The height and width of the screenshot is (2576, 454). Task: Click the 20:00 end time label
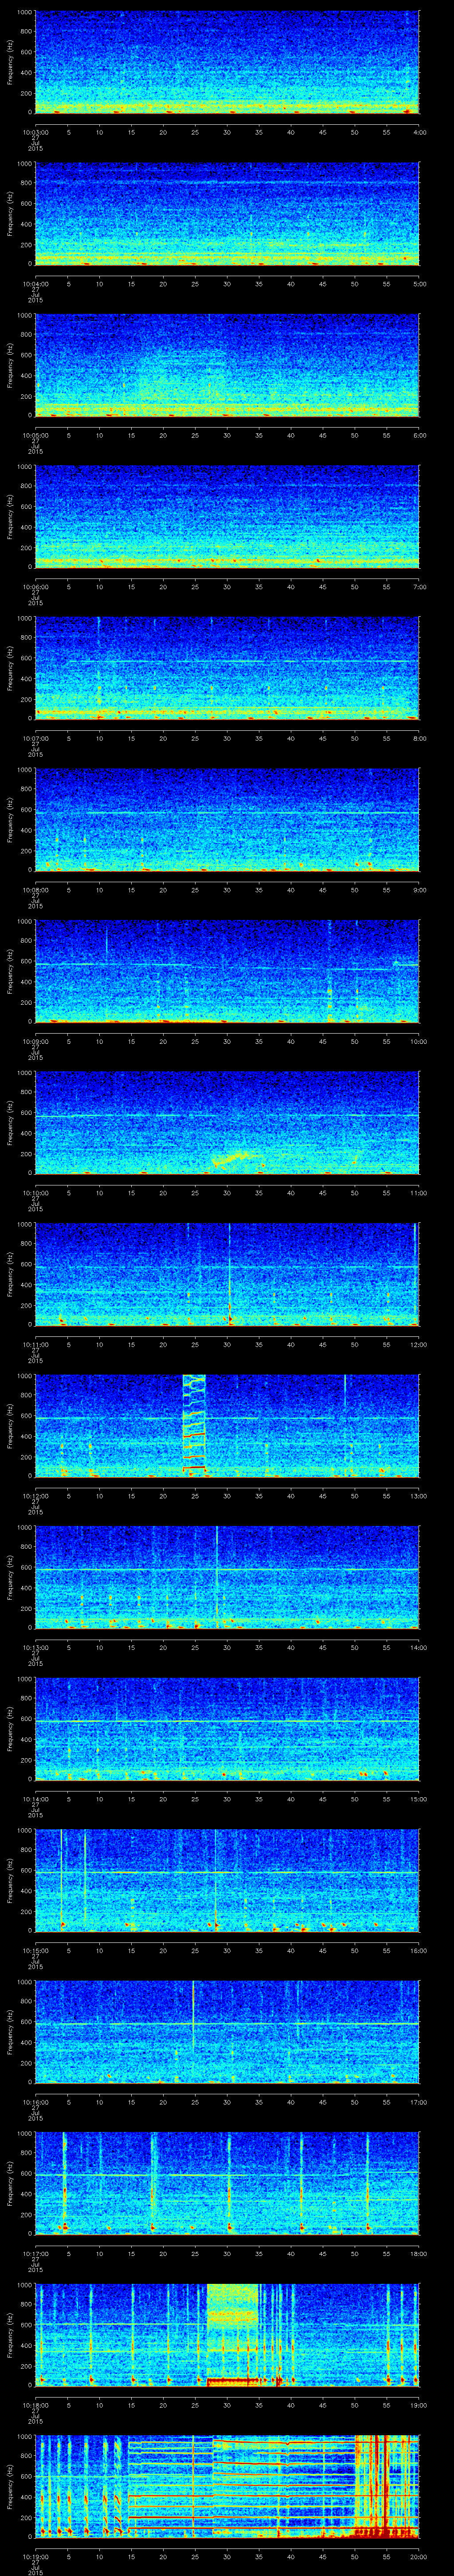(419, 2557)
